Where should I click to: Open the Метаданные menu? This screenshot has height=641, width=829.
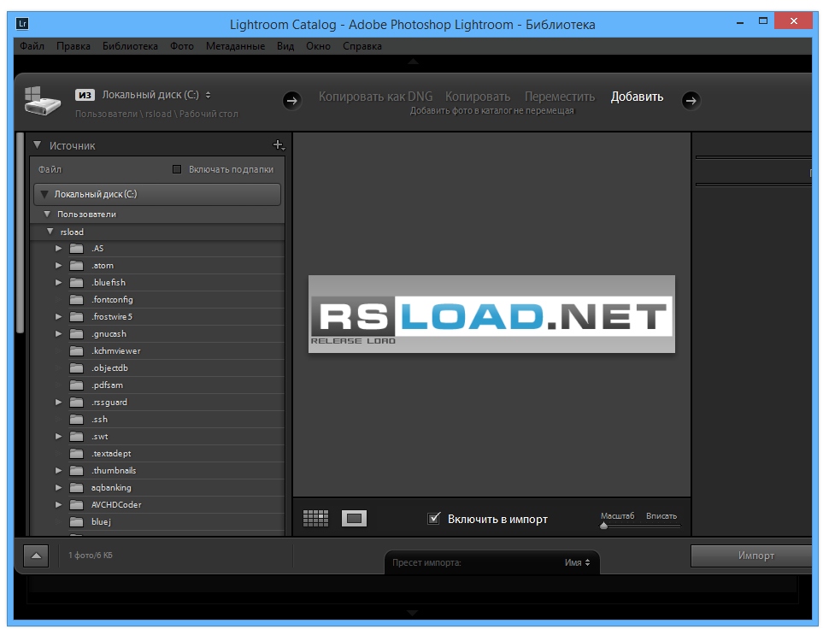pos(235,46)
